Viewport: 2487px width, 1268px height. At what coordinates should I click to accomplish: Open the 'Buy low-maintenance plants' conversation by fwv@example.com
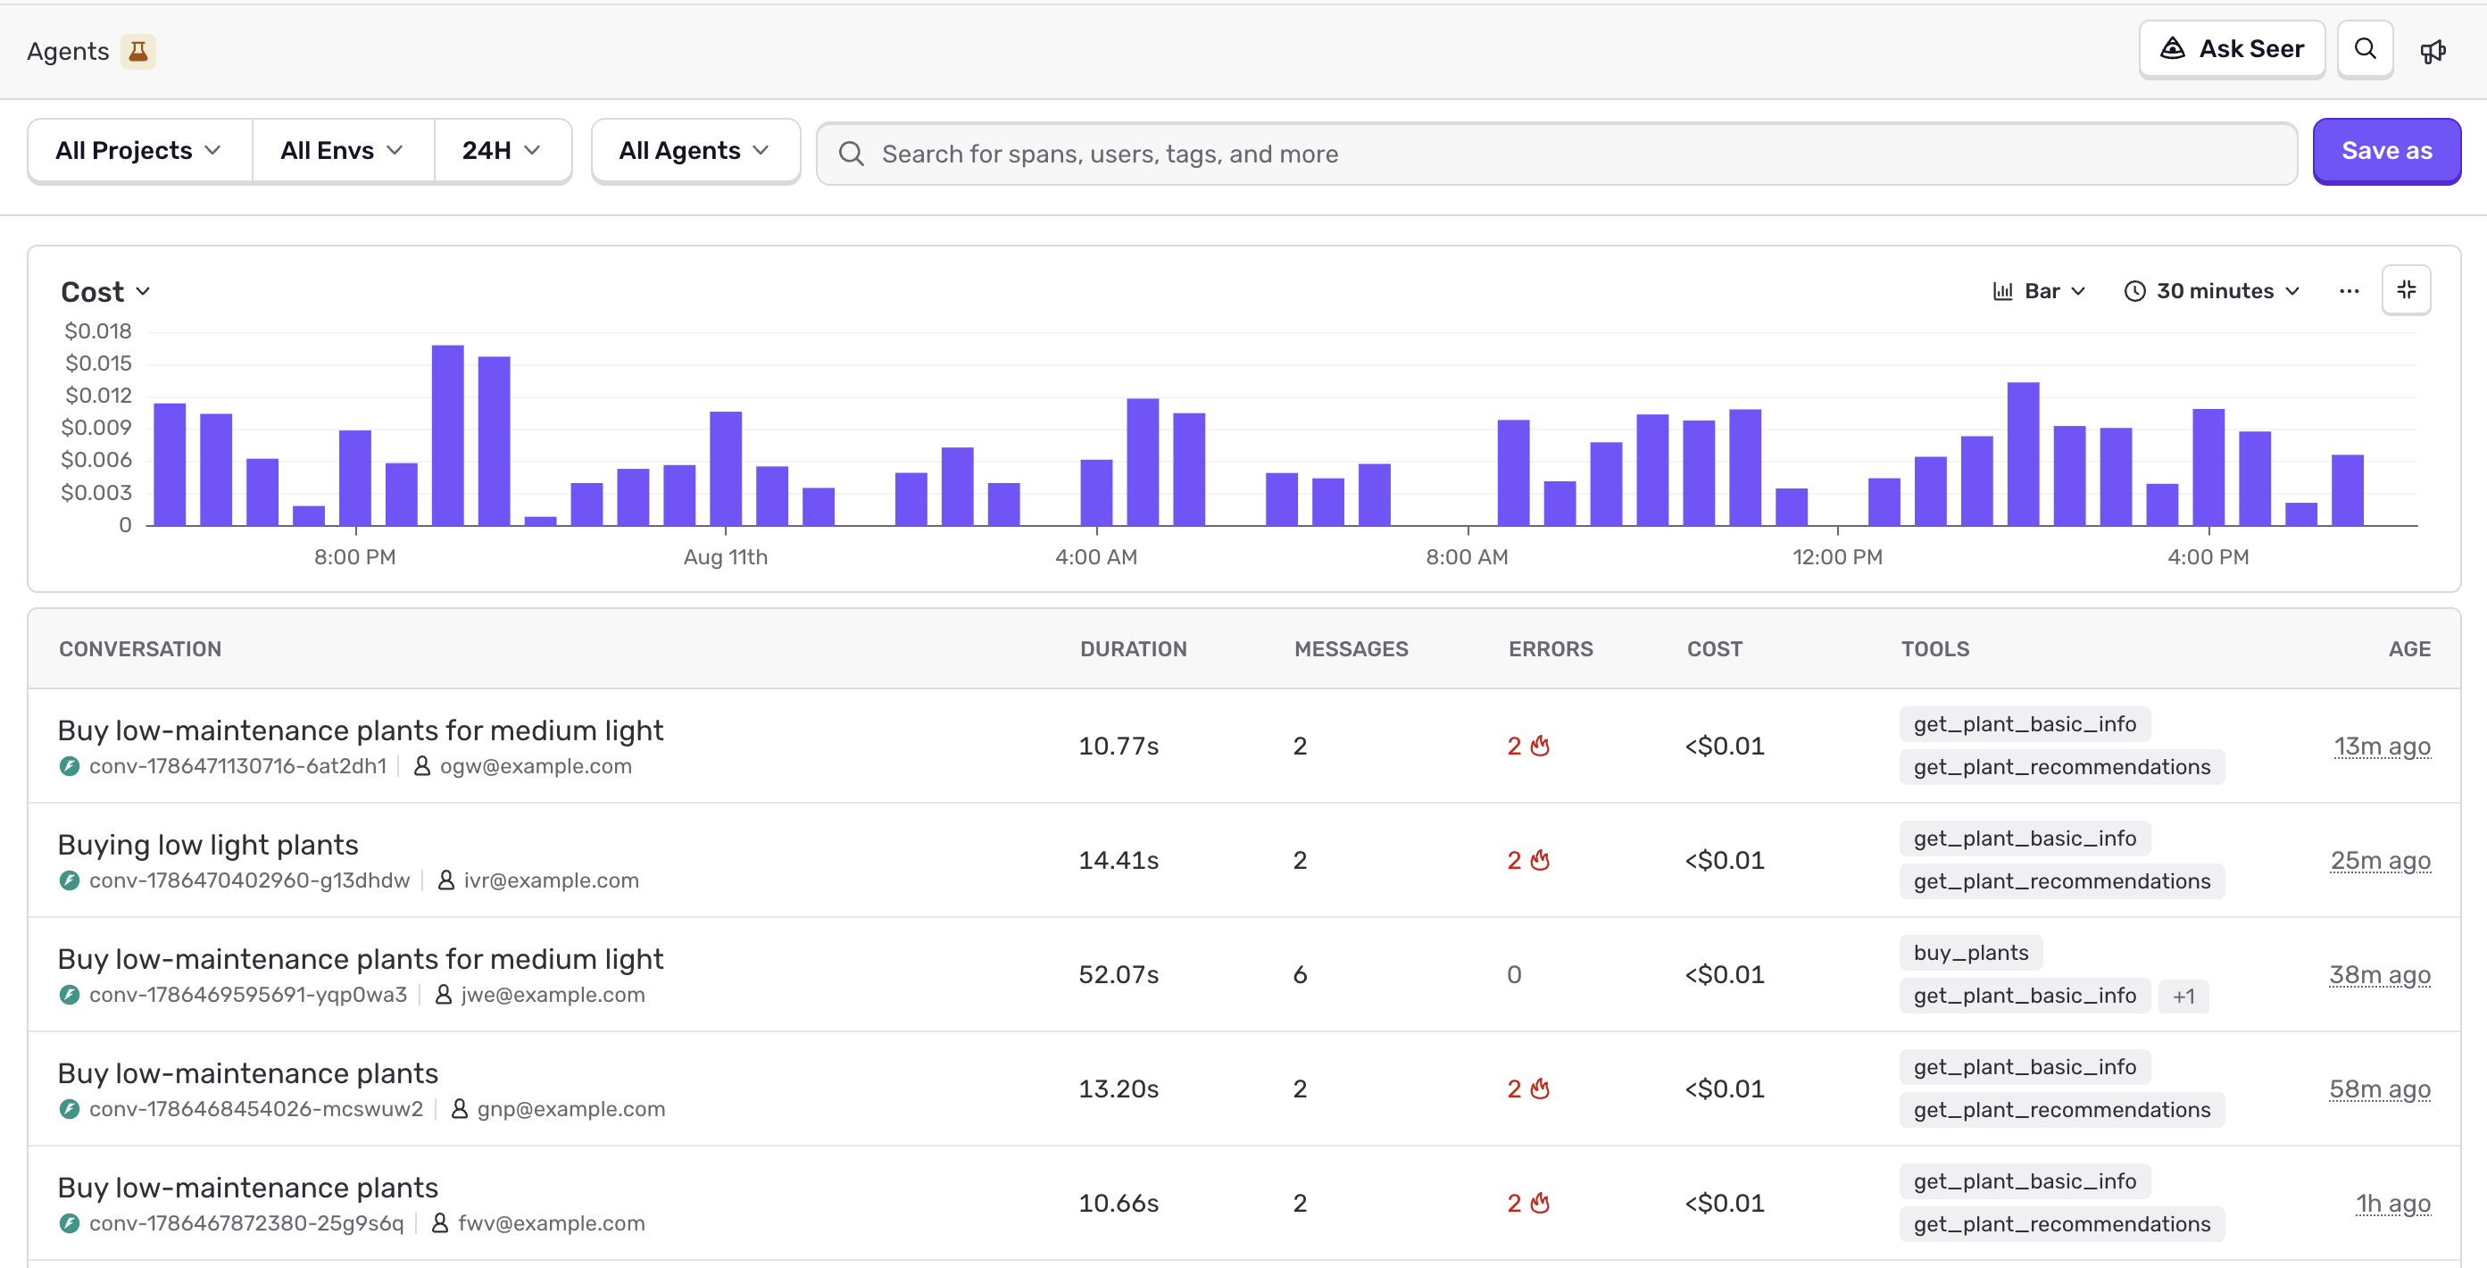(248, 1188)
